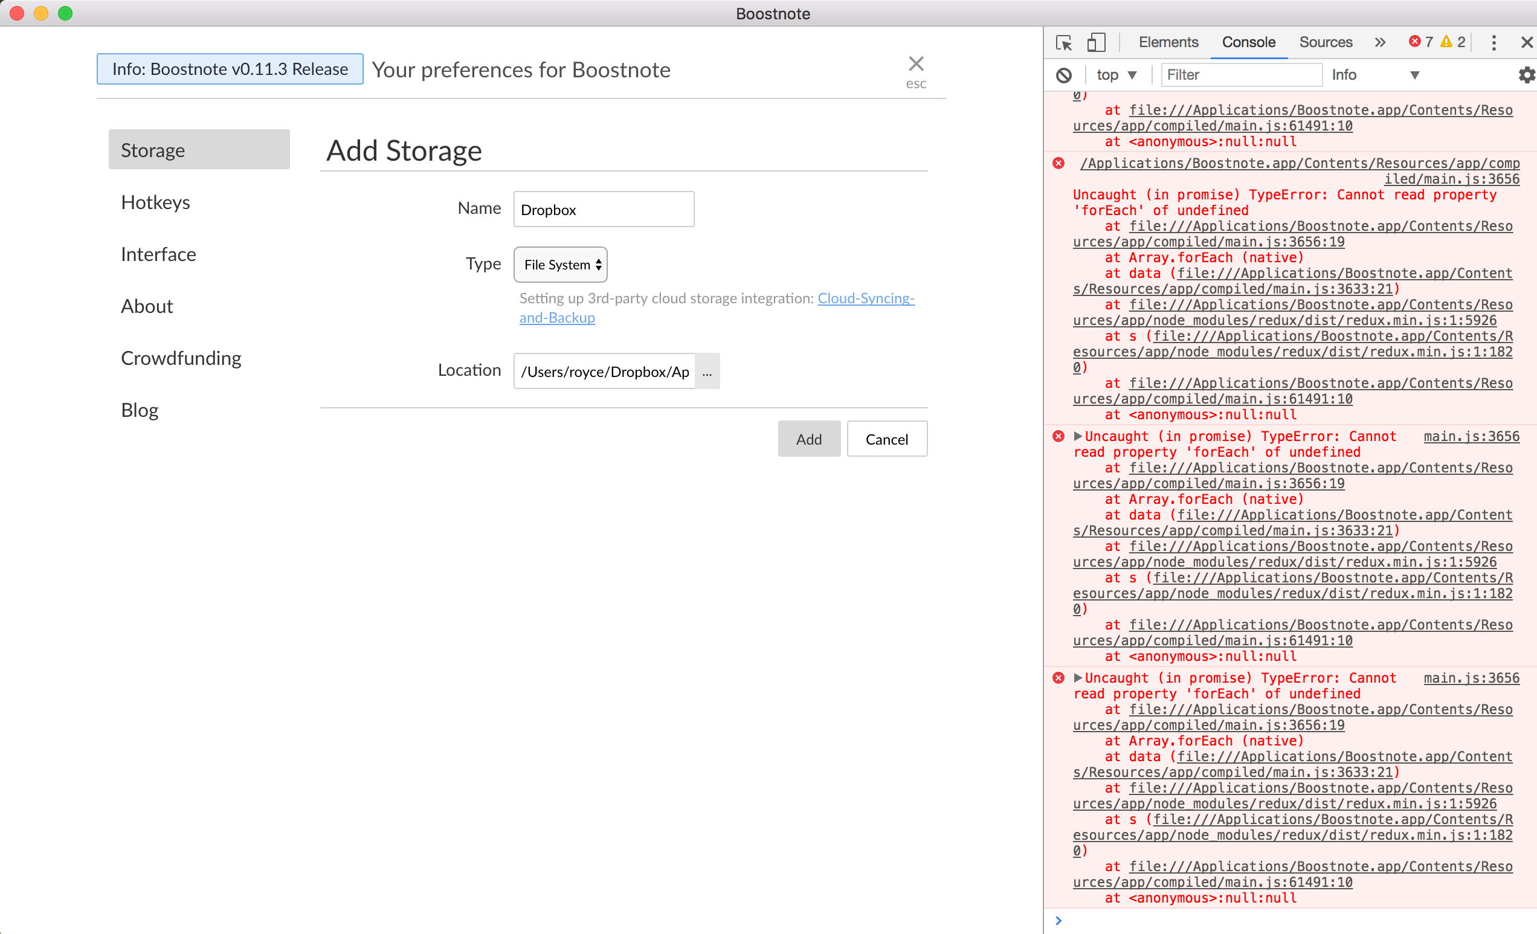
Task: Expand the first Uncaught TypeError stack trace
Action: [x=1077, y=436]
